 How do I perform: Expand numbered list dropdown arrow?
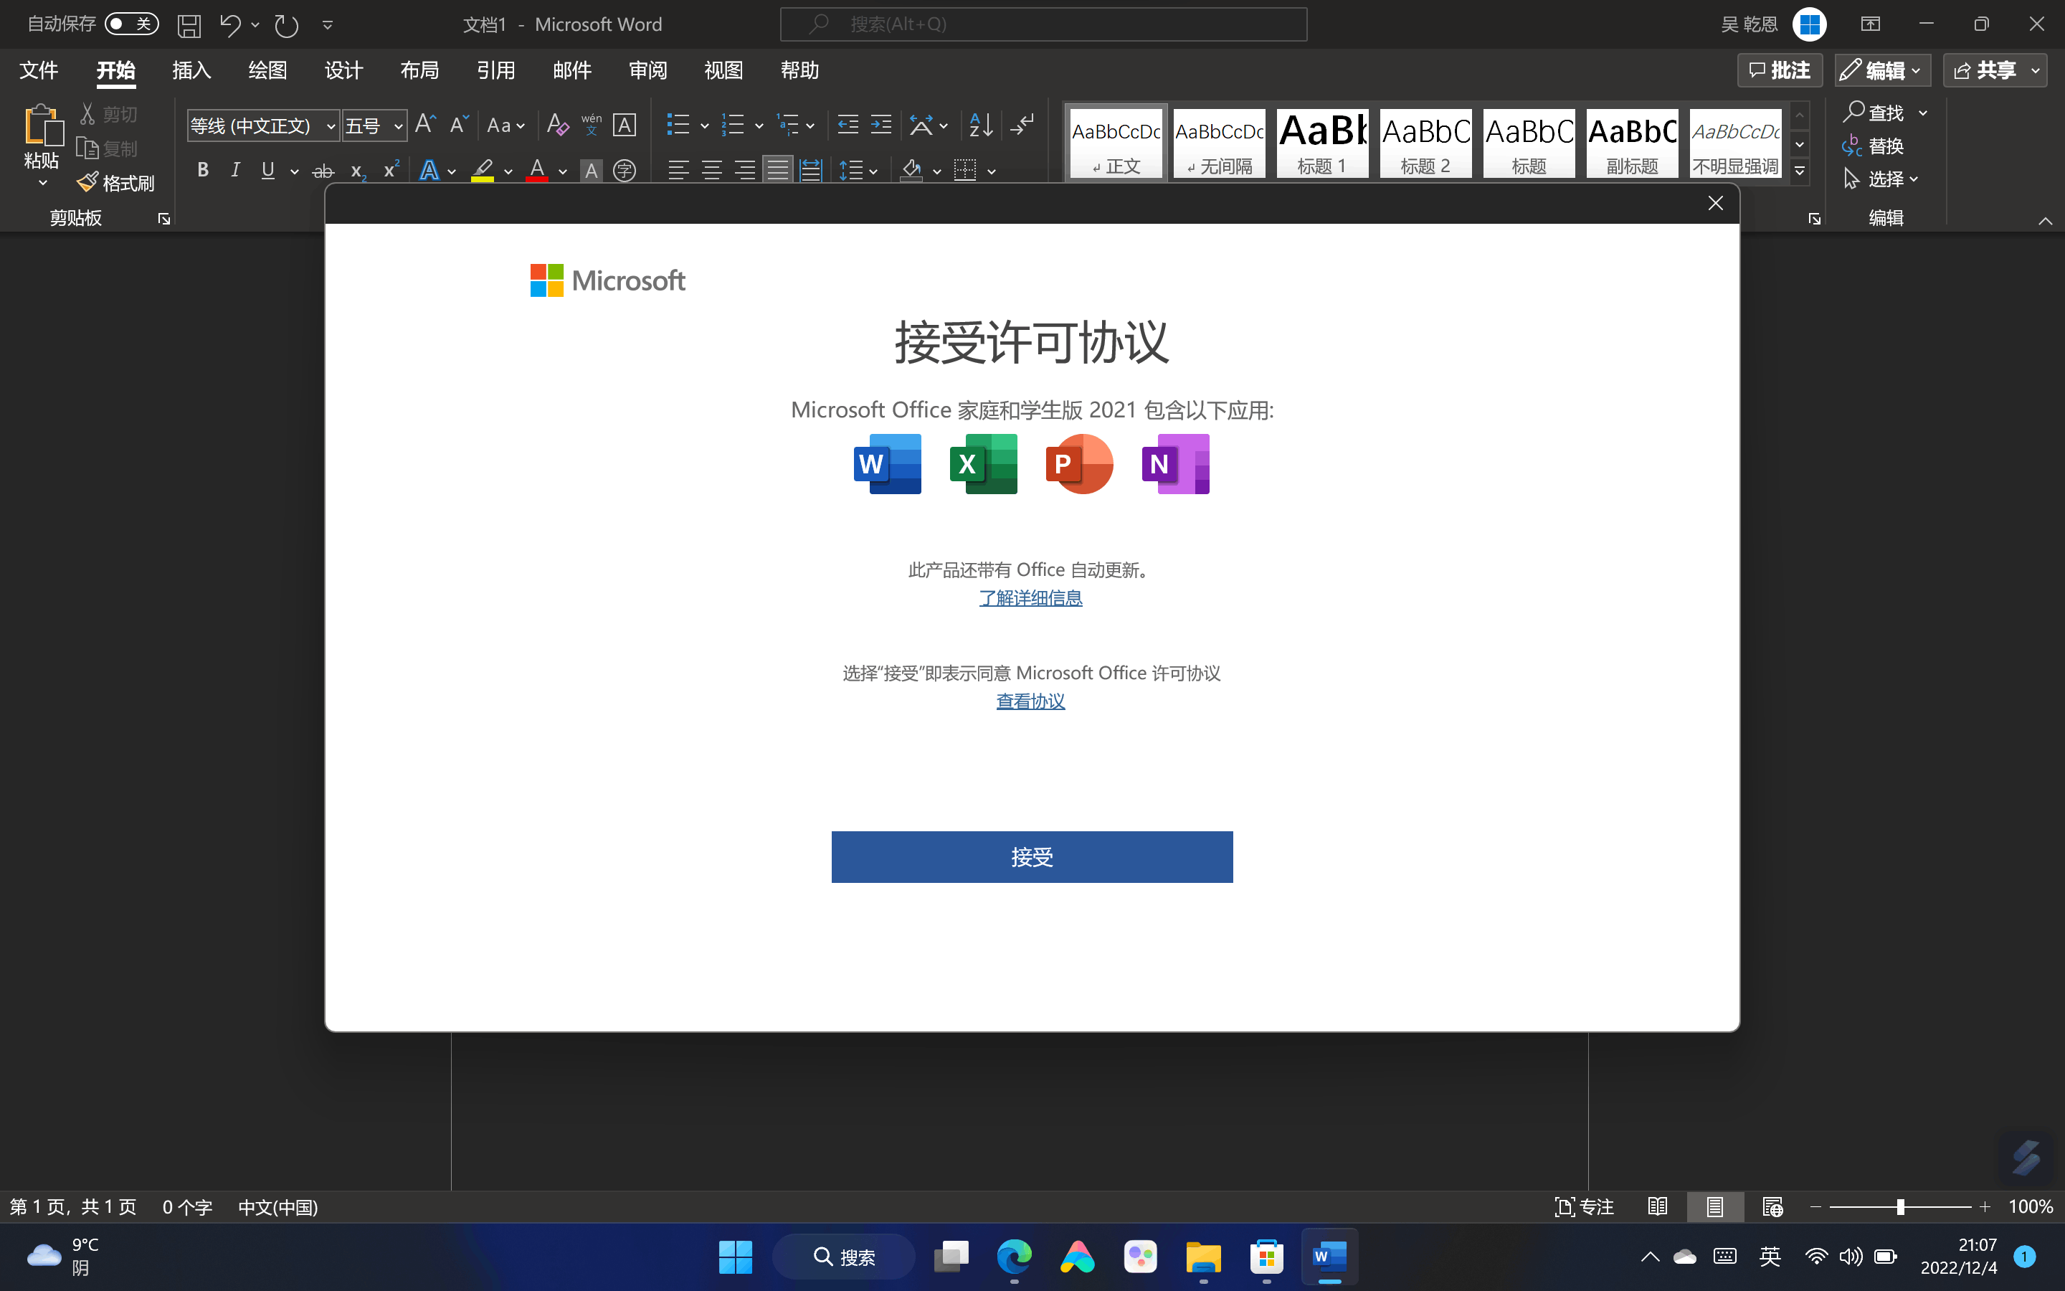[x=759, y=126]
